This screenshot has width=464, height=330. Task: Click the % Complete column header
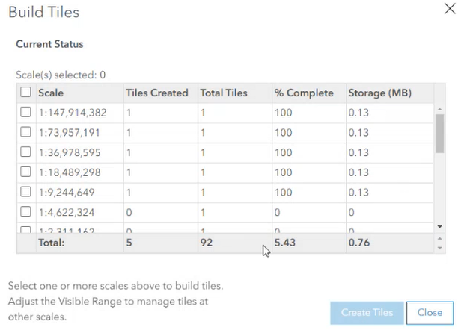point(303,93)
